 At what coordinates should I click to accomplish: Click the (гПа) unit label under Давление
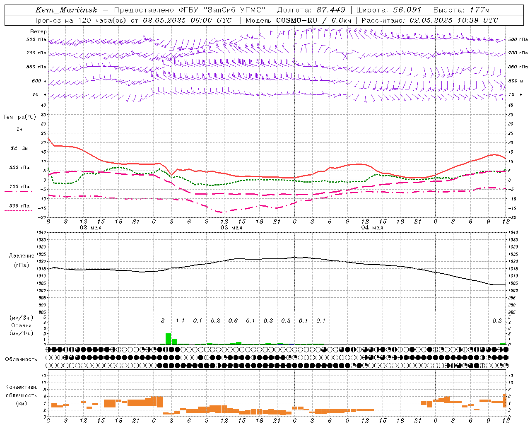[21, 265]
